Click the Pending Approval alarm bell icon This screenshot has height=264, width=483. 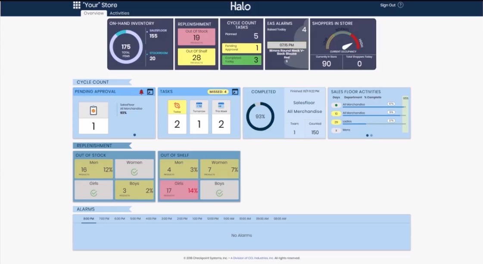coord(141,92)
